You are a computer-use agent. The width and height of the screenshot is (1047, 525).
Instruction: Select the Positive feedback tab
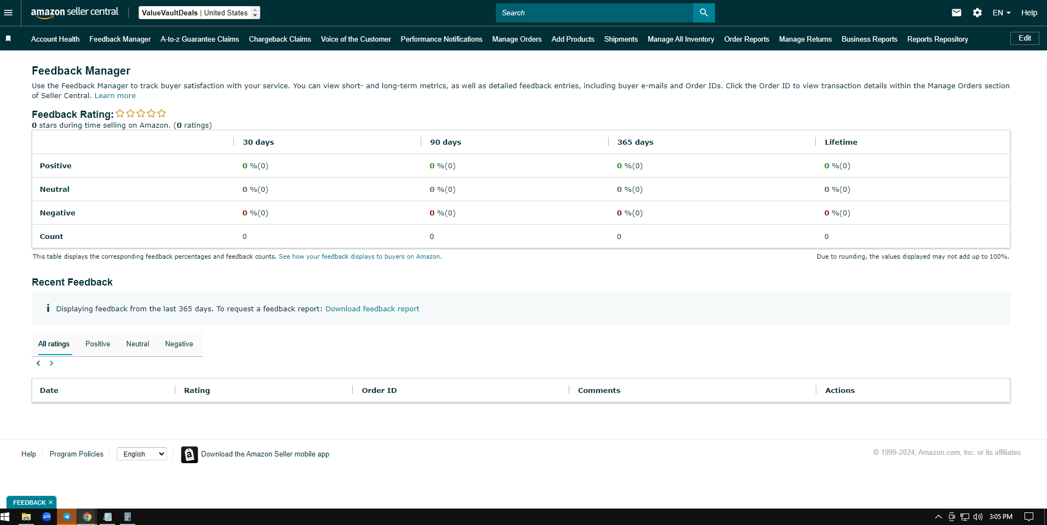[x=98, y=344]
